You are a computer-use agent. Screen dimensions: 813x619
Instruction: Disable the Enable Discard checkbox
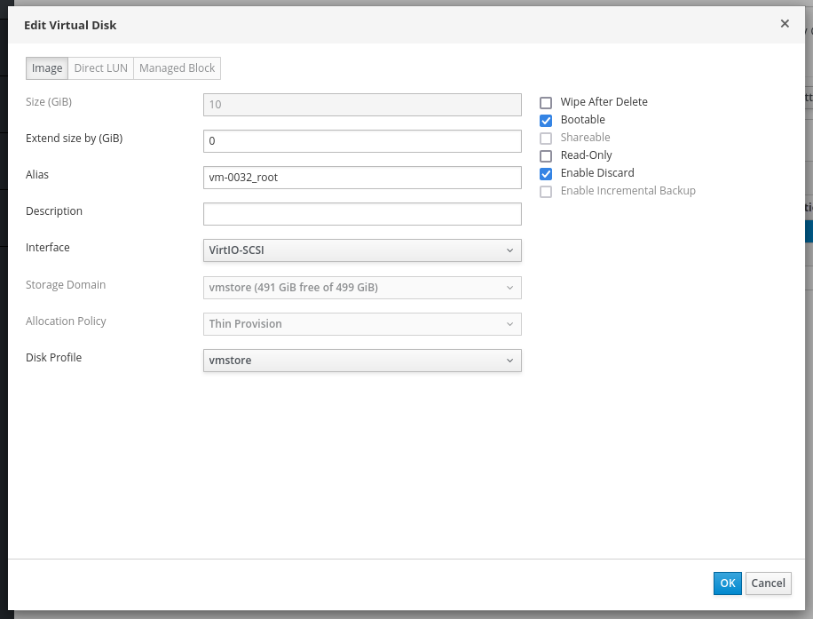546,174
